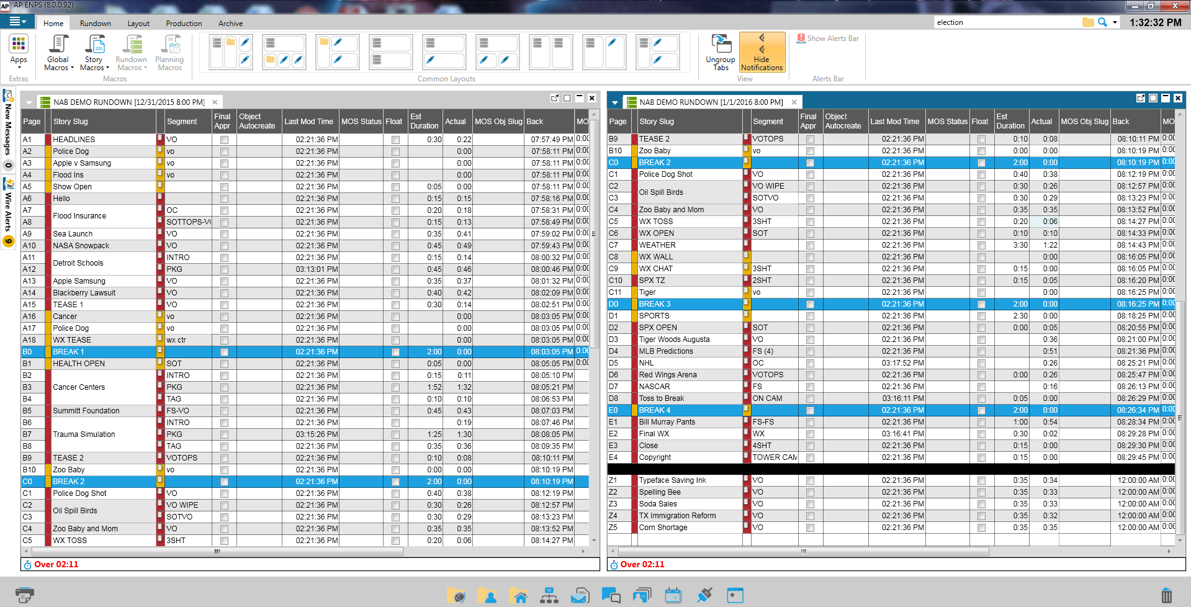Toggle Float checkbox for SPORTS row
Viewport: 1191px width, 607px height.
pyautogui.click(x=981, y=316)
